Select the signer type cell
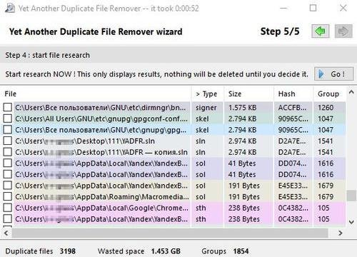 click(x=206, y=108)
